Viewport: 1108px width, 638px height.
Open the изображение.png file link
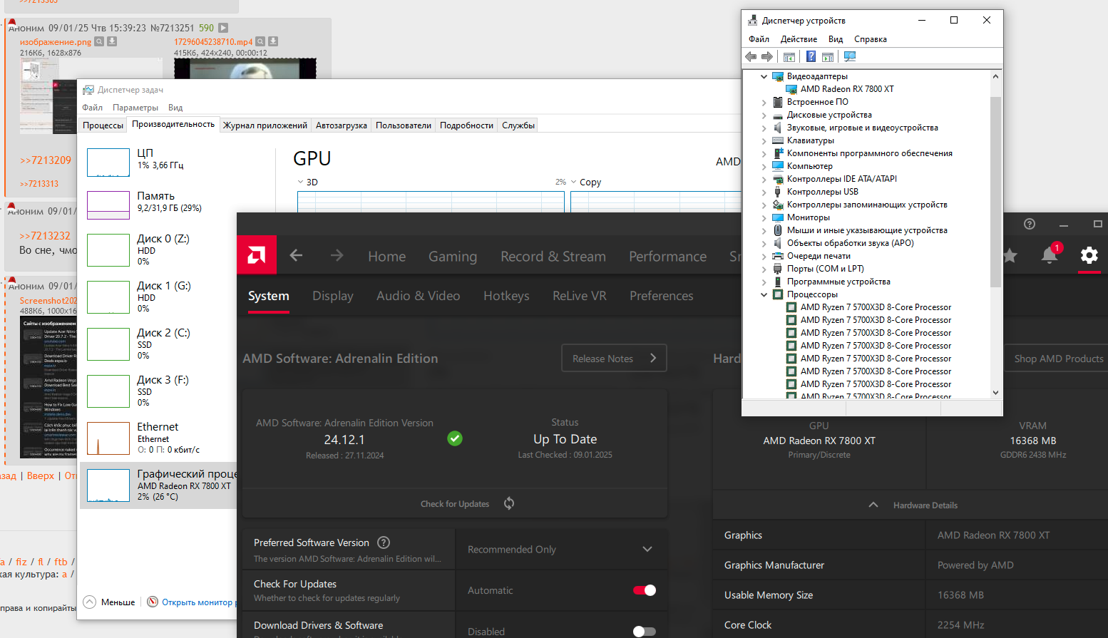pos(56,42)
